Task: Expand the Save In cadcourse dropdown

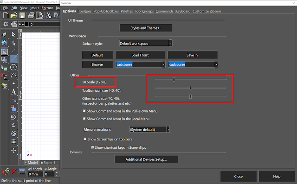Action: tap(216, 64)
